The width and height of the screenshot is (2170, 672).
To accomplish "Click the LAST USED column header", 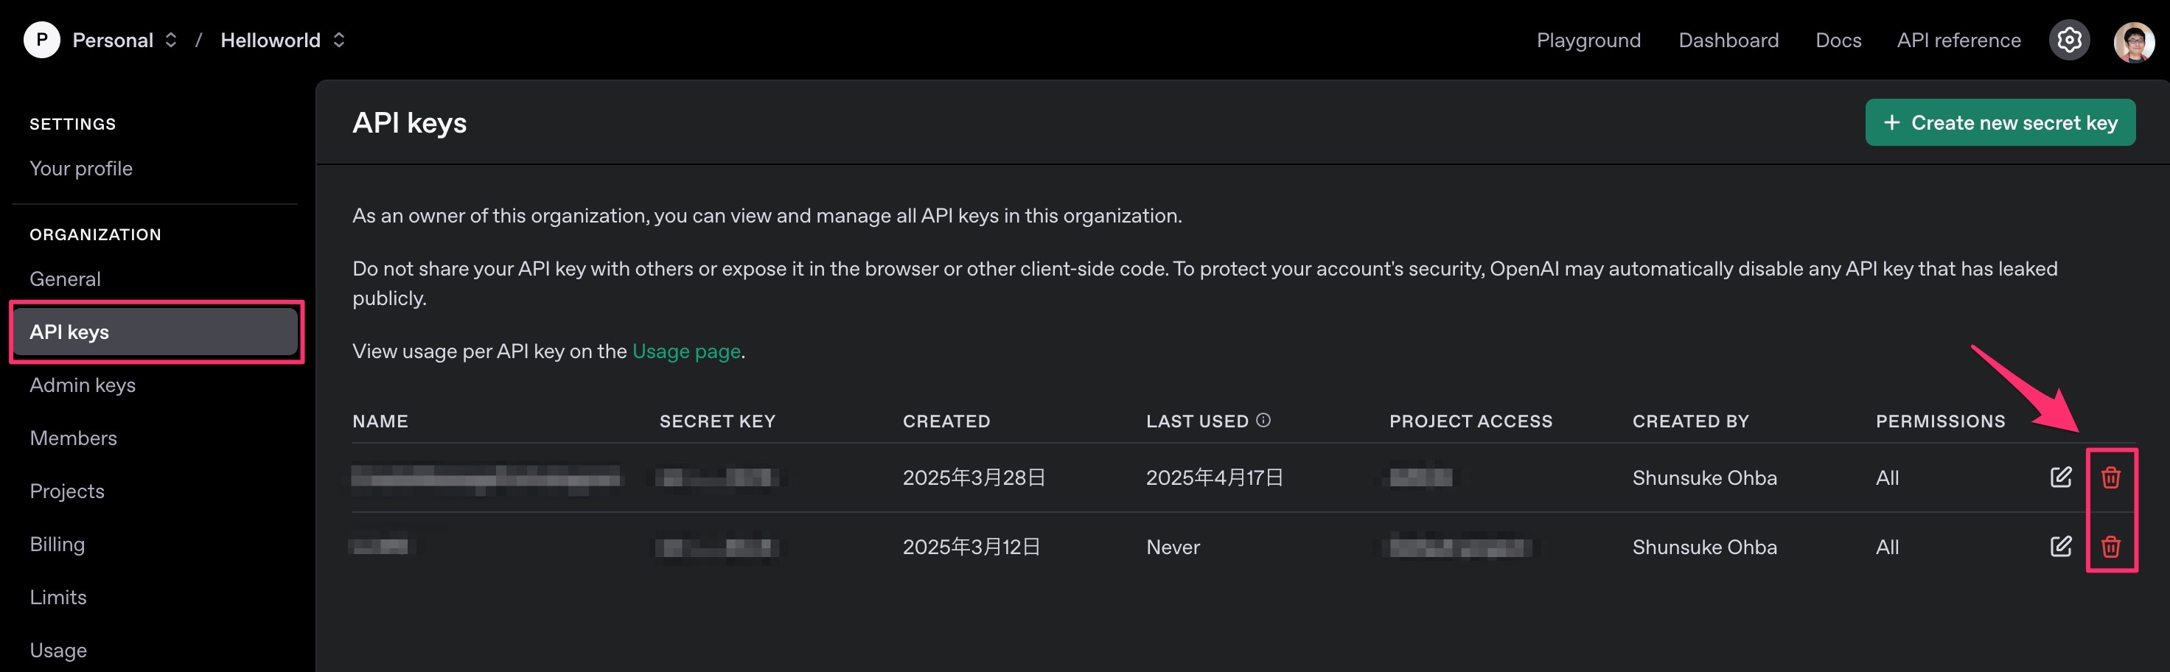I will click(x=1197, y=421).
